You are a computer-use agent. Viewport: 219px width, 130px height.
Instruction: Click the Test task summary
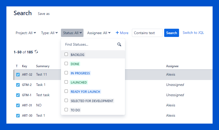[x=43, y=95]
